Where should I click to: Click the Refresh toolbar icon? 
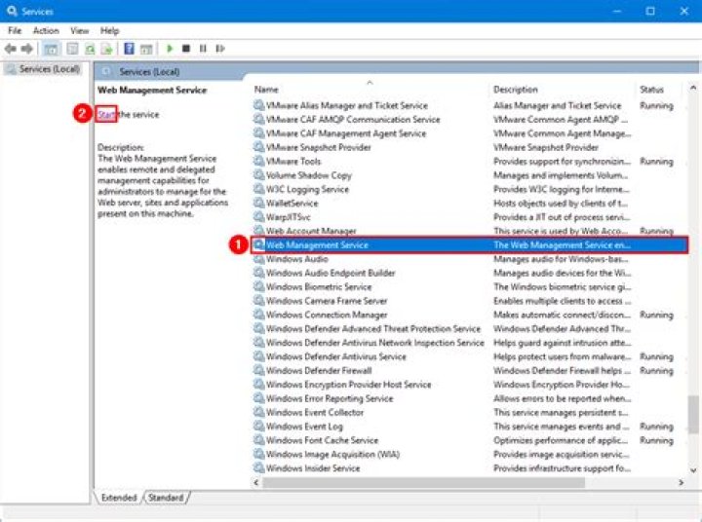(x=90, y=49)
